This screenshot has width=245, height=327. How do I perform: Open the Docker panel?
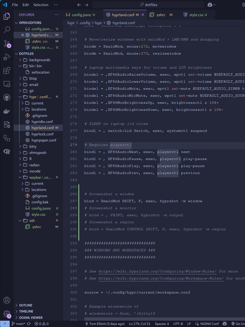tap(7, 111)
